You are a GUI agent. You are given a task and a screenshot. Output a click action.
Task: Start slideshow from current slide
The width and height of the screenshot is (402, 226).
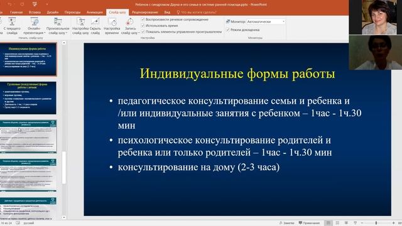(12, 26)
